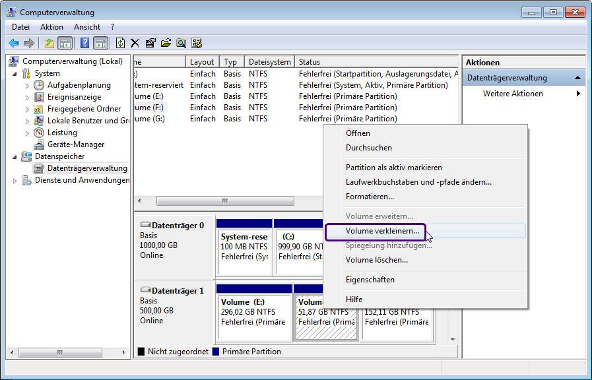
Task: Choose Formatieren... in context menu
Action: tap(426, 197)
